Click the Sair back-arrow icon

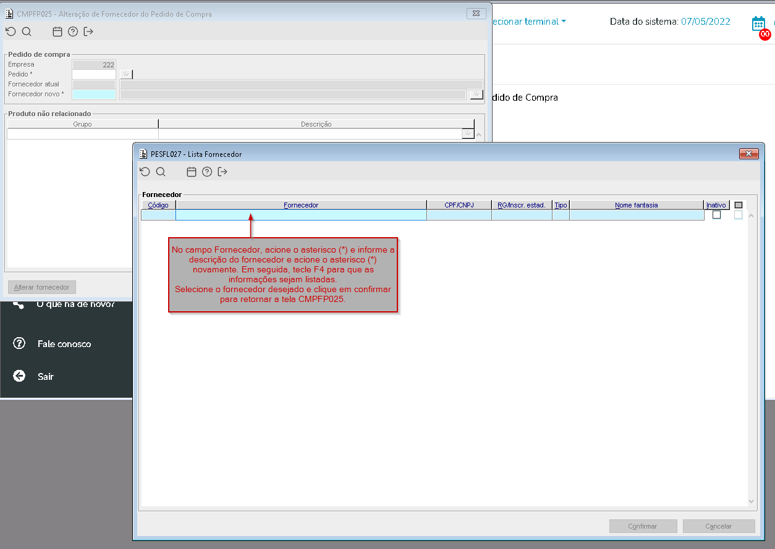tap(19, 376)
